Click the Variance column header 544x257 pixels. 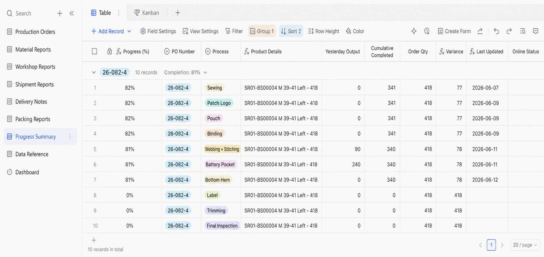tap(451, 51)
